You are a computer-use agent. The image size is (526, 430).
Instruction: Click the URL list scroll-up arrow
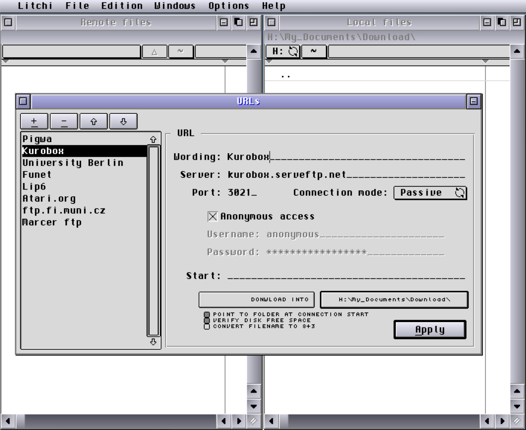(x=153, y=139)
